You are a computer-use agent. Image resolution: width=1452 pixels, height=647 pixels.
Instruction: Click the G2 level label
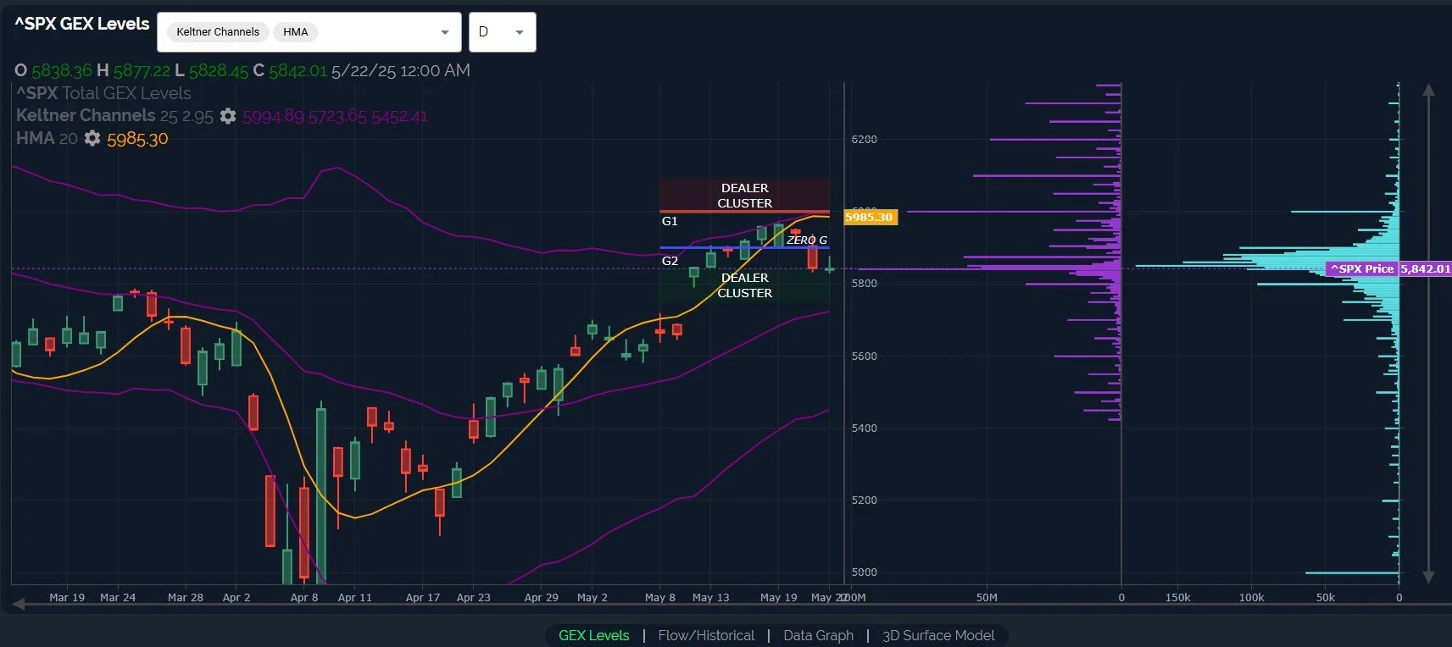pos(670,261)
